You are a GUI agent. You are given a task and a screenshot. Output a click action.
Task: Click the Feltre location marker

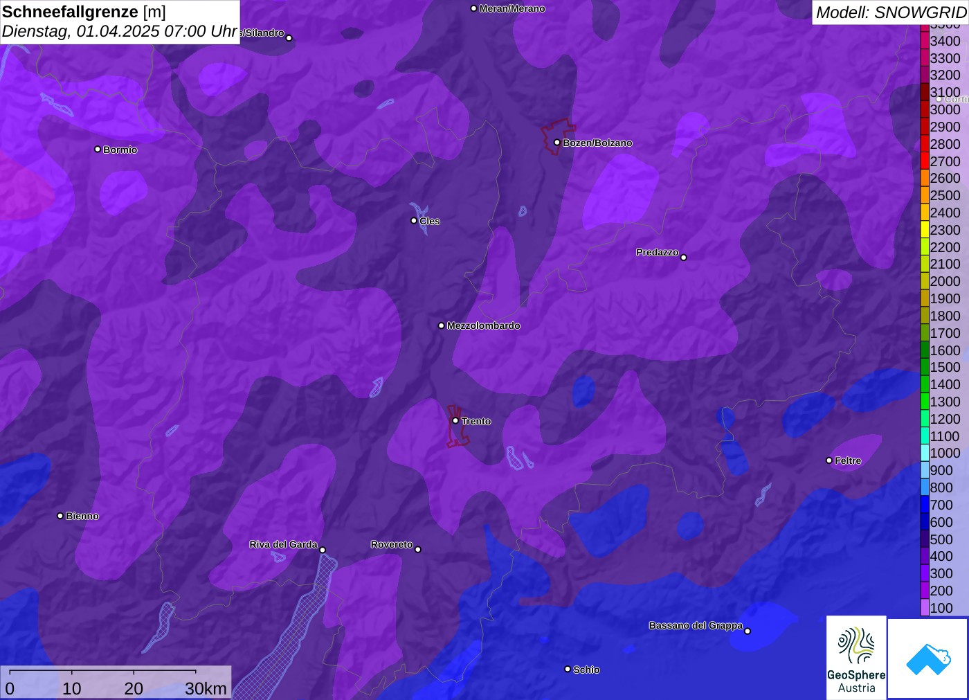[829, 460]
